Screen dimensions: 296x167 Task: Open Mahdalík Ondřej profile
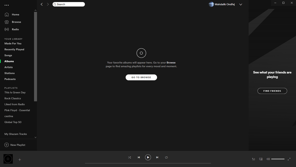(222, 4)
